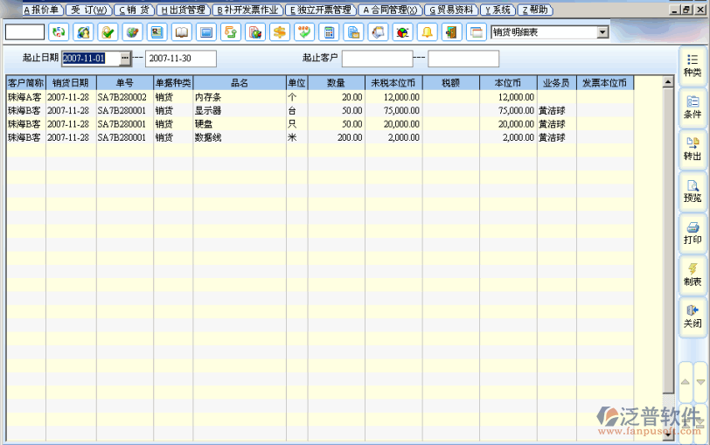Click the 条件 conditions sidebar button
This screenshot has height=445, width=710.
[692, 107]
